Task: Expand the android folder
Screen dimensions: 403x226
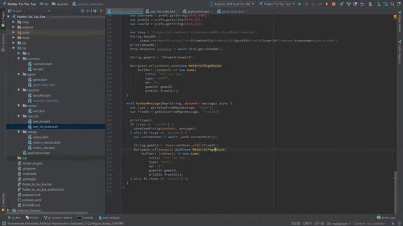Action: [14, 27]
